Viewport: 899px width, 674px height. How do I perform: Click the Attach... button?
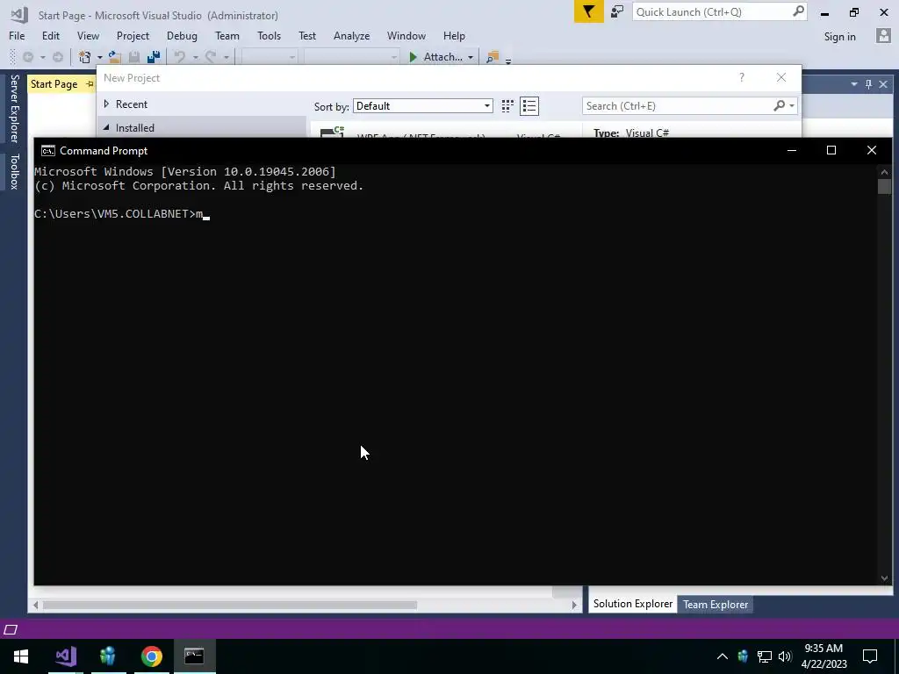[442, 57]
